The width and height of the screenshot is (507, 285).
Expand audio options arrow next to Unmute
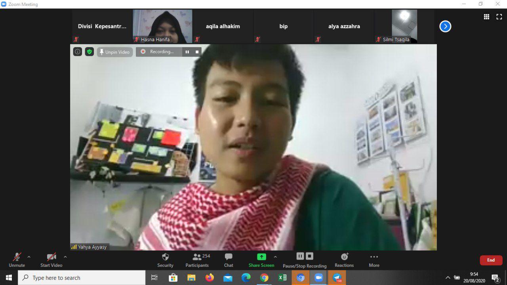[x=29, y=257]
